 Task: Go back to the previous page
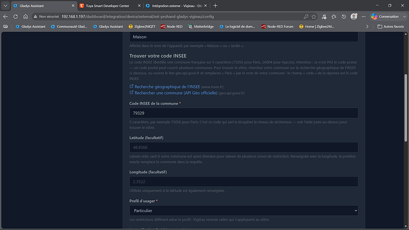coord(5,17)
